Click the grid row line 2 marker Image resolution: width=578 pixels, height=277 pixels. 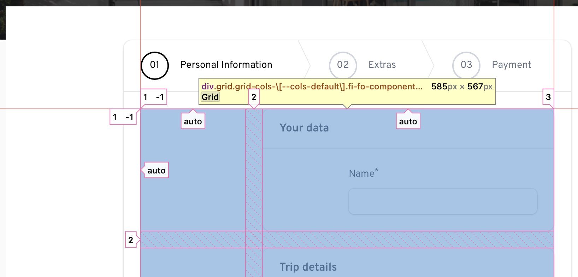click(131, 240)
